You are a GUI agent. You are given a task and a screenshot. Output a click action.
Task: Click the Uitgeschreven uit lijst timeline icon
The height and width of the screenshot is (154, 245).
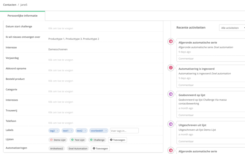[x=171, y=124]
